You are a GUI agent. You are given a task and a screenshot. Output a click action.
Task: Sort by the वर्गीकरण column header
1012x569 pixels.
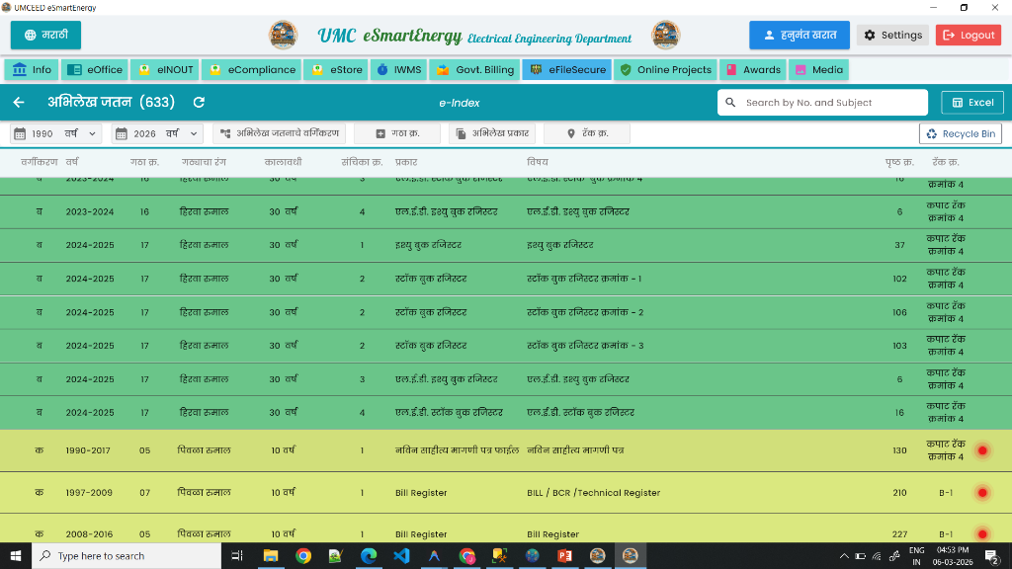click(40, 162)
